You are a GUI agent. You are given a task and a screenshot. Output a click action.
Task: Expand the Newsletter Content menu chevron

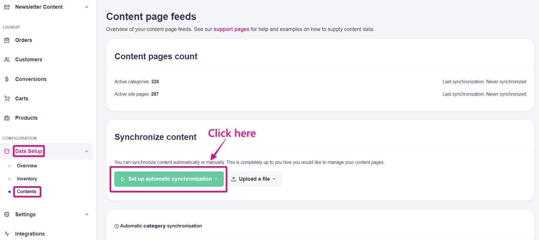(86, 7)
